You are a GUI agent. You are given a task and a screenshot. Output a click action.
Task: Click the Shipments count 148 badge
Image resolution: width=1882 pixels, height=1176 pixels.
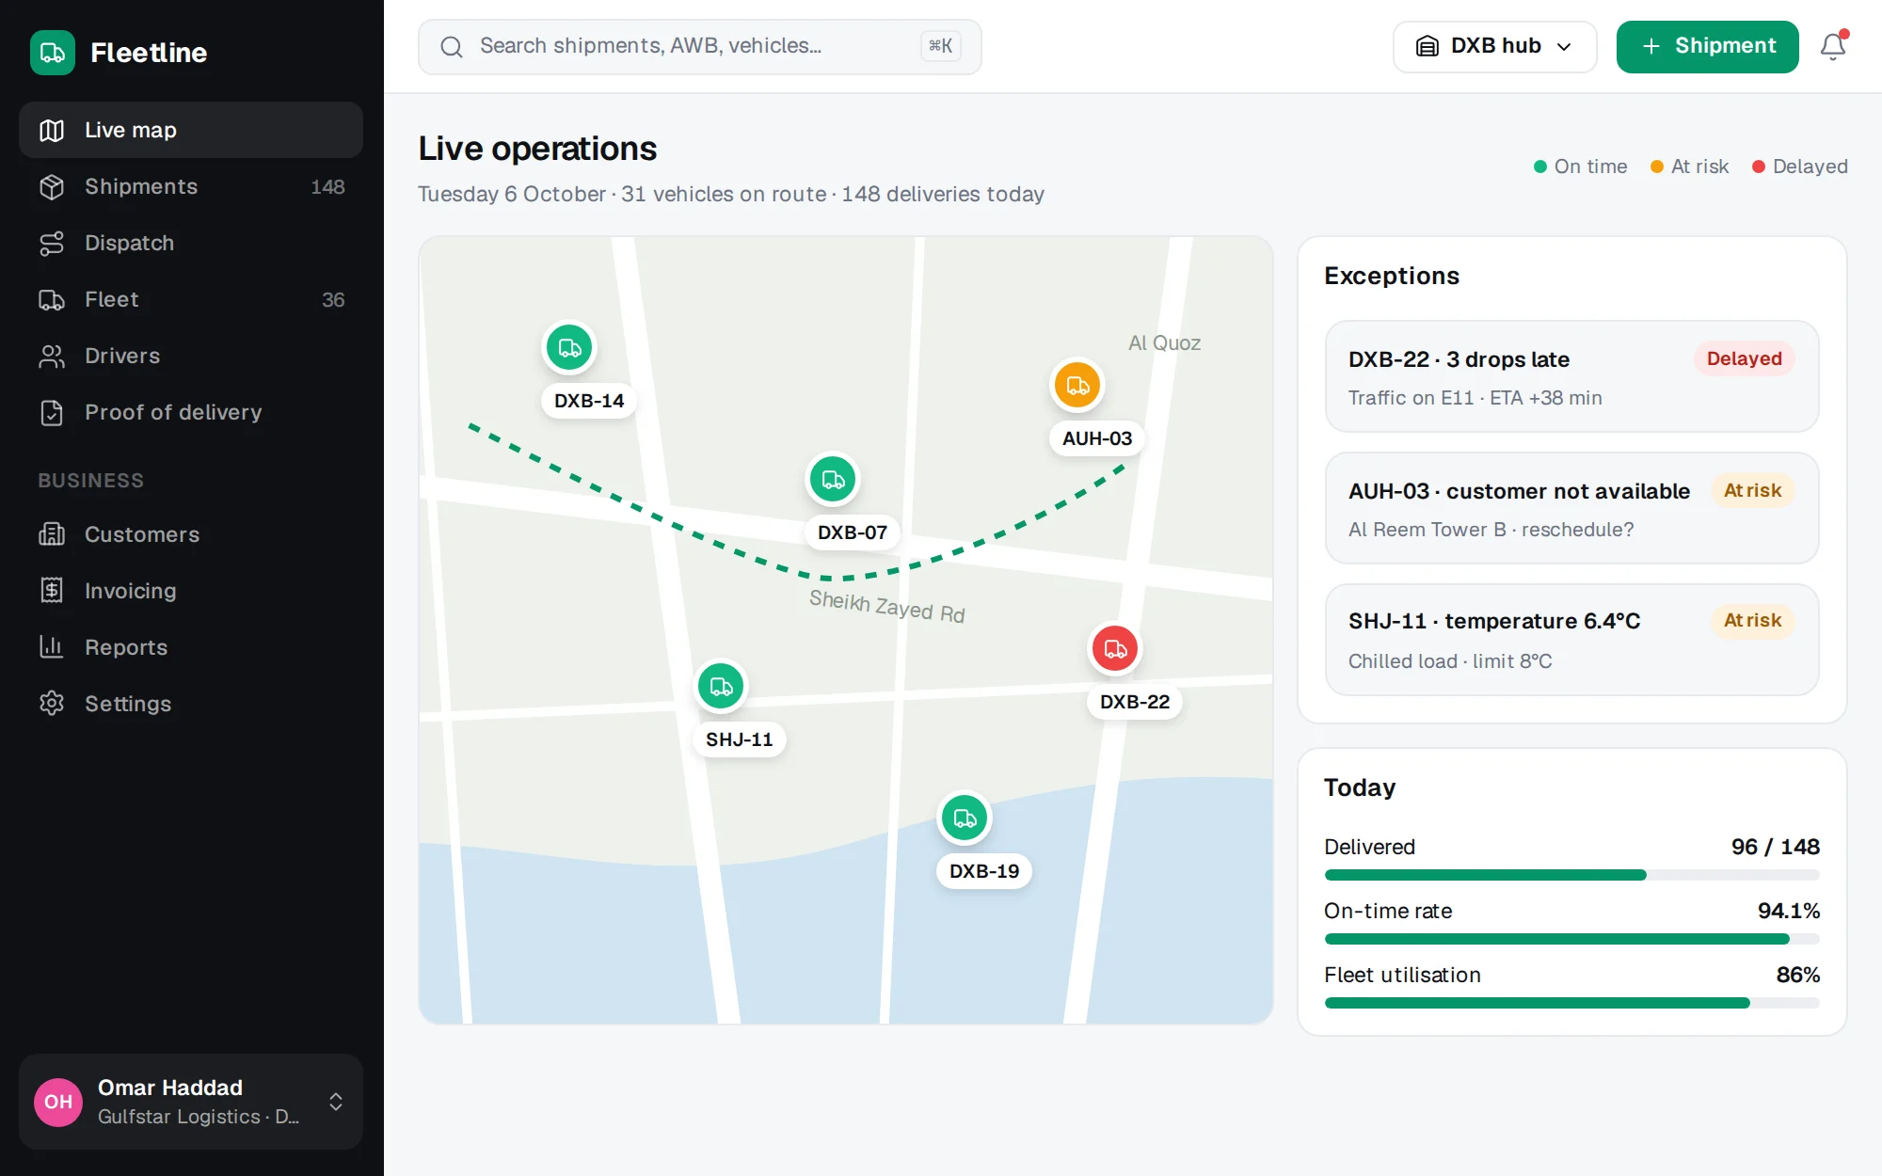click(x=327, y=187)
